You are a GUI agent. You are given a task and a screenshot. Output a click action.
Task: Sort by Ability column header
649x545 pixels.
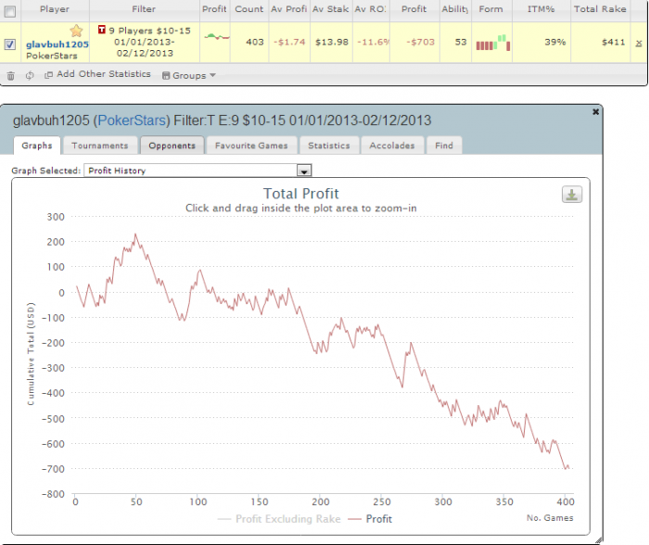point(455,9)
